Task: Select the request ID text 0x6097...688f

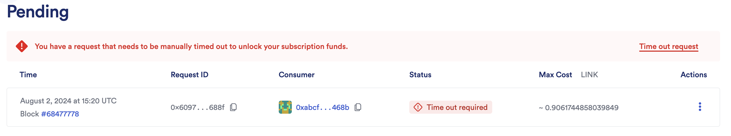Action: pos(197,107)
